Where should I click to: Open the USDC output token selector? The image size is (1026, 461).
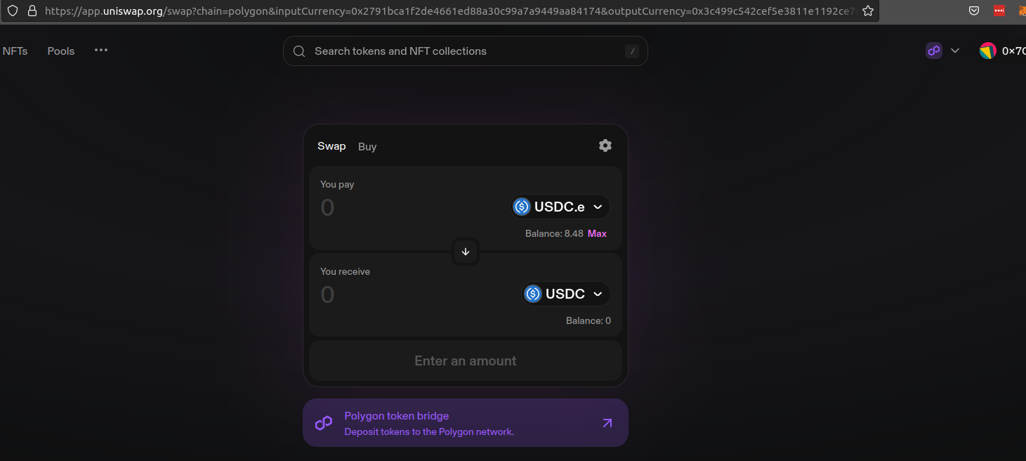click(x=566, y=294)
